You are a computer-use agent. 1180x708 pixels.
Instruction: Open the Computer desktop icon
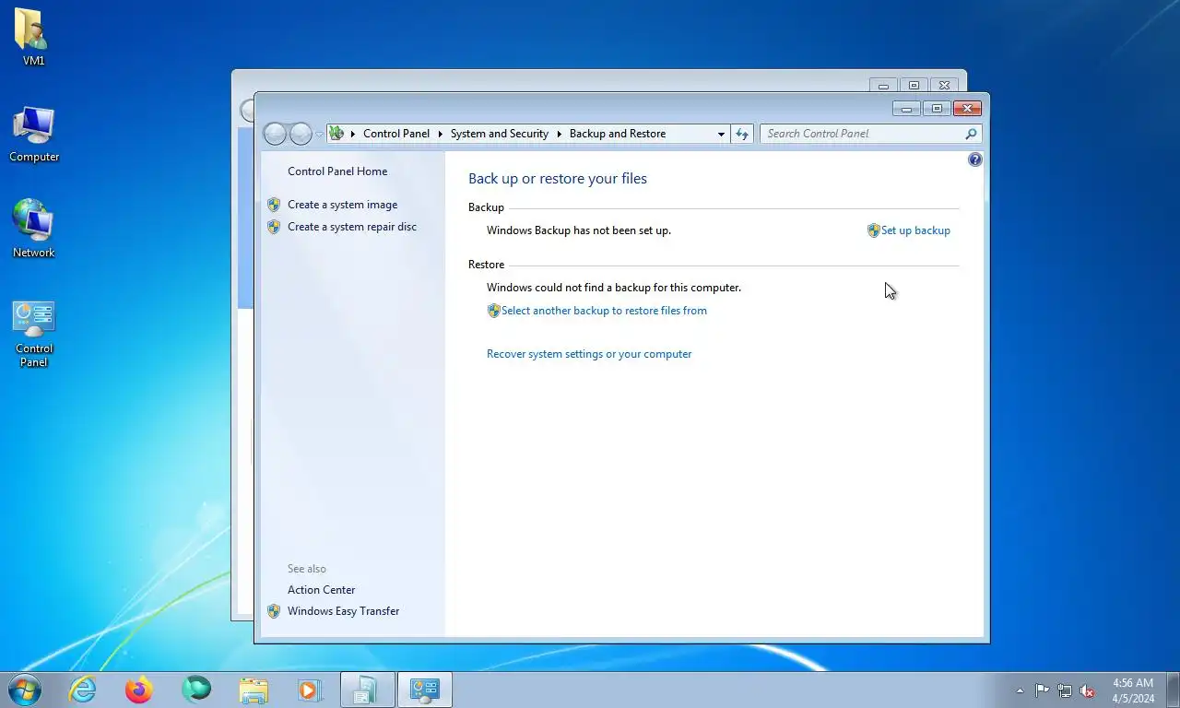tap(34, 134)
